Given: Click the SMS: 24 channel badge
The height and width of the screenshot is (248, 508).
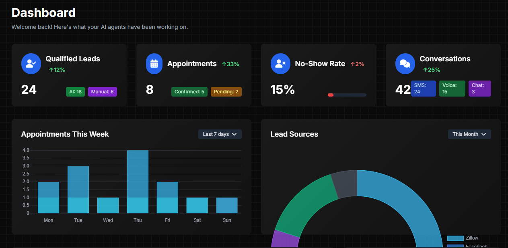Looking at the screenshot, I should click(423, 88).
